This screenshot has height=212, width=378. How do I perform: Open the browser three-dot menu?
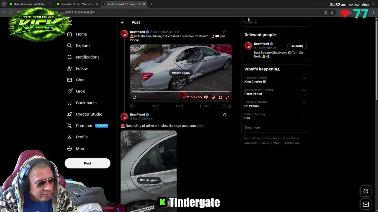[374, 12]
